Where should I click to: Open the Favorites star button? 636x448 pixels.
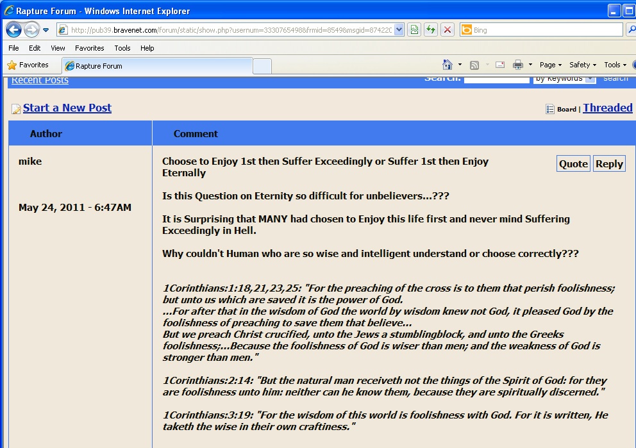(28, 65)
